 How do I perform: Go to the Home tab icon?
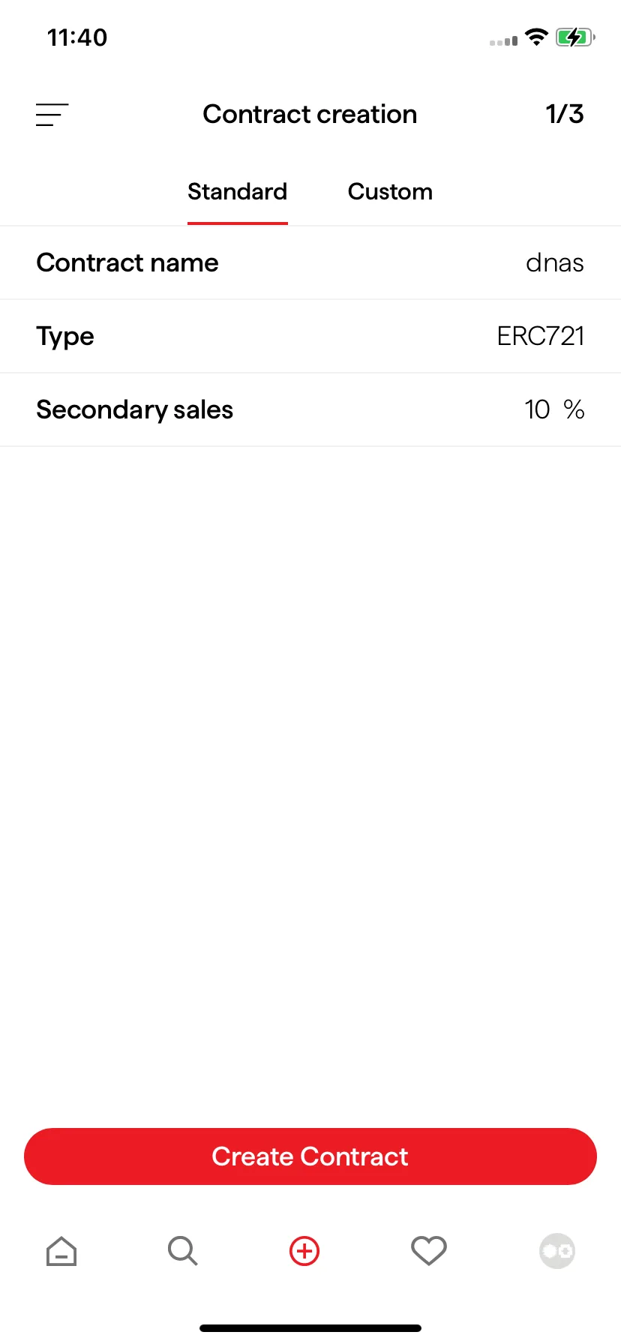pyautogui.click(x=61, y=1251)
